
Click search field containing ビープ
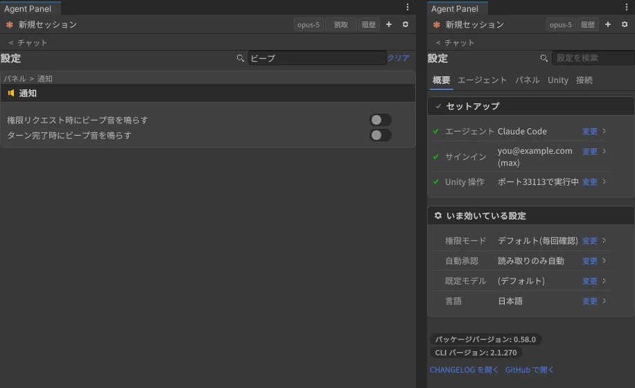[x=317, y=58]
